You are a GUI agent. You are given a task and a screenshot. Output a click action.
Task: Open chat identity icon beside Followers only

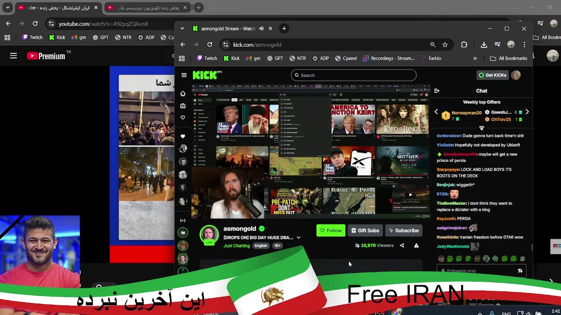coord(520,271)
